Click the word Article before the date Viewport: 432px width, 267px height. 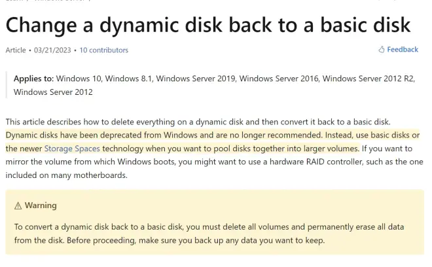(x=16, y=50)
